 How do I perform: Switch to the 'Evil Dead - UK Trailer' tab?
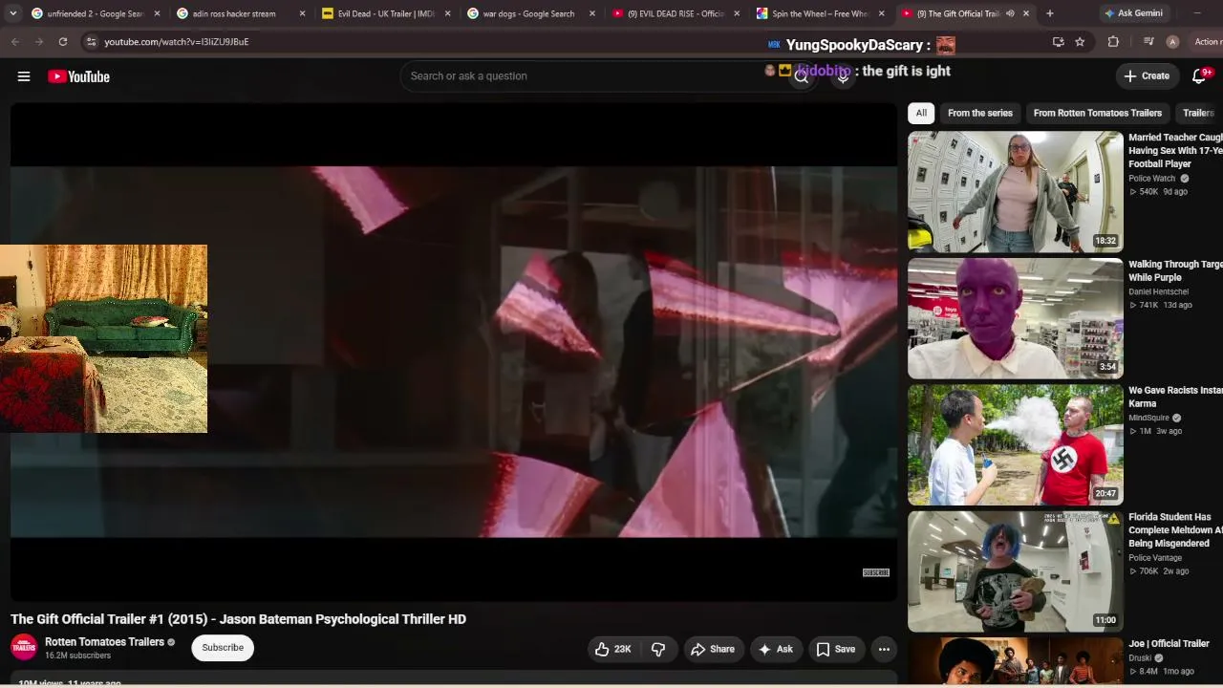[384, 13]
